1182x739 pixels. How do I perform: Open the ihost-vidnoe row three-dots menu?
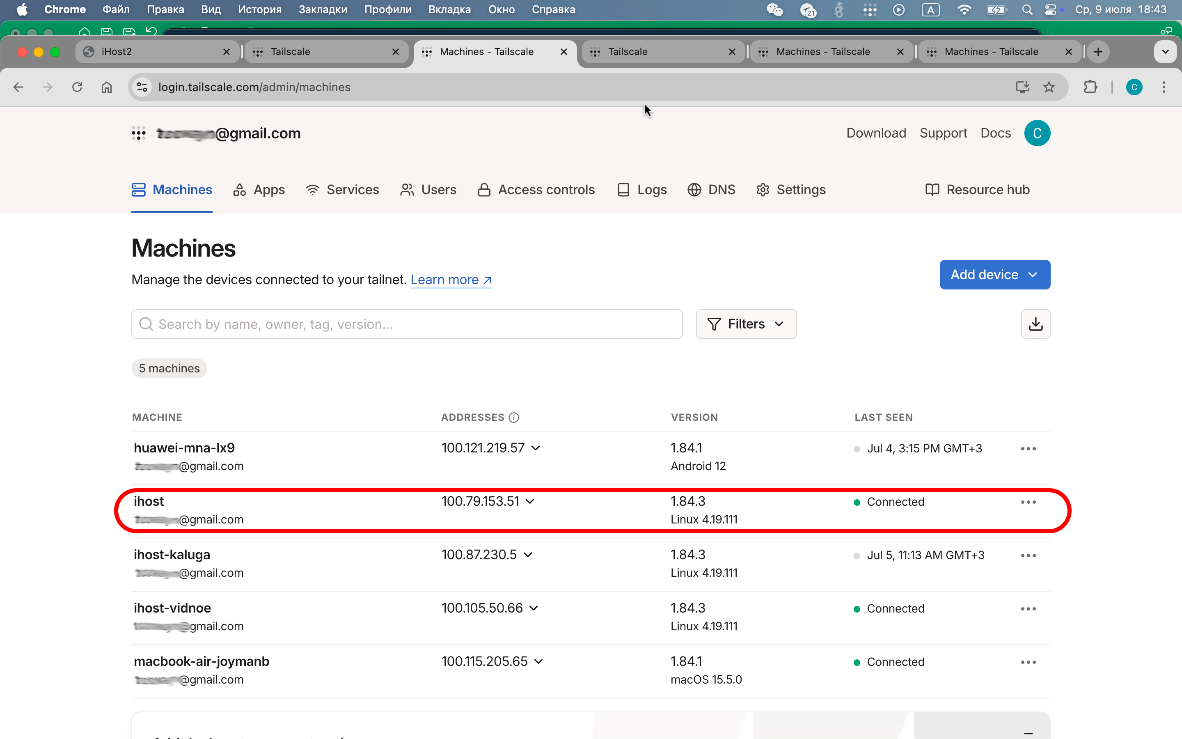coord(1028,608)
